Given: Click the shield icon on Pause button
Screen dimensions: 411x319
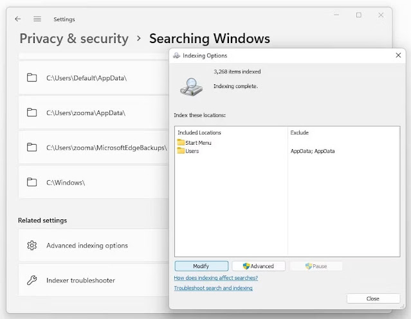Looking at the screenshot, I should click(309, 266).
